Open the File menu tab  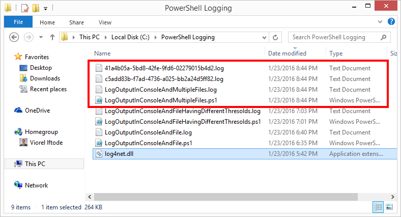pos(18,22)
